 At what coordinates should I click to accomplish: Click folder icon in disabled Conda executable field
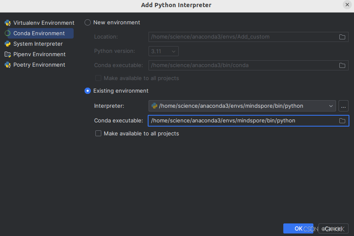pos(342,65)
